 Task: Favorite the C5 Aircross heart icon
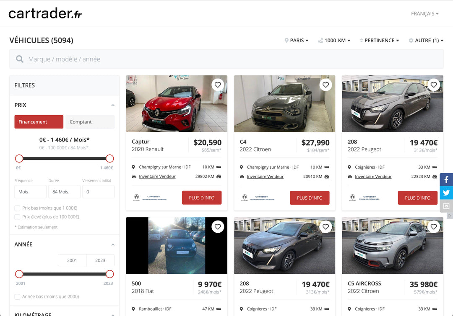[434, 226]
